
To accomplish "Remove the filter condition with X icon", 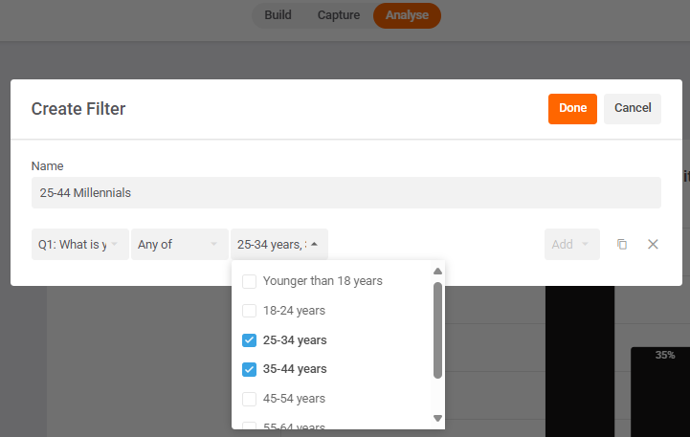I will [x=653, y=245].
